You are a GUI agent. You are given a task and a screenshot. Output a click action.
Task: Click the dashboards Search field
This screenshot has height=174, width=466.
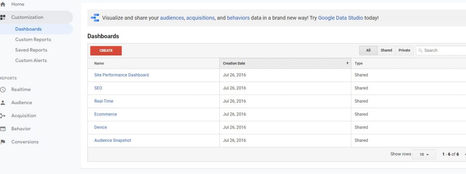coord(441,50)
